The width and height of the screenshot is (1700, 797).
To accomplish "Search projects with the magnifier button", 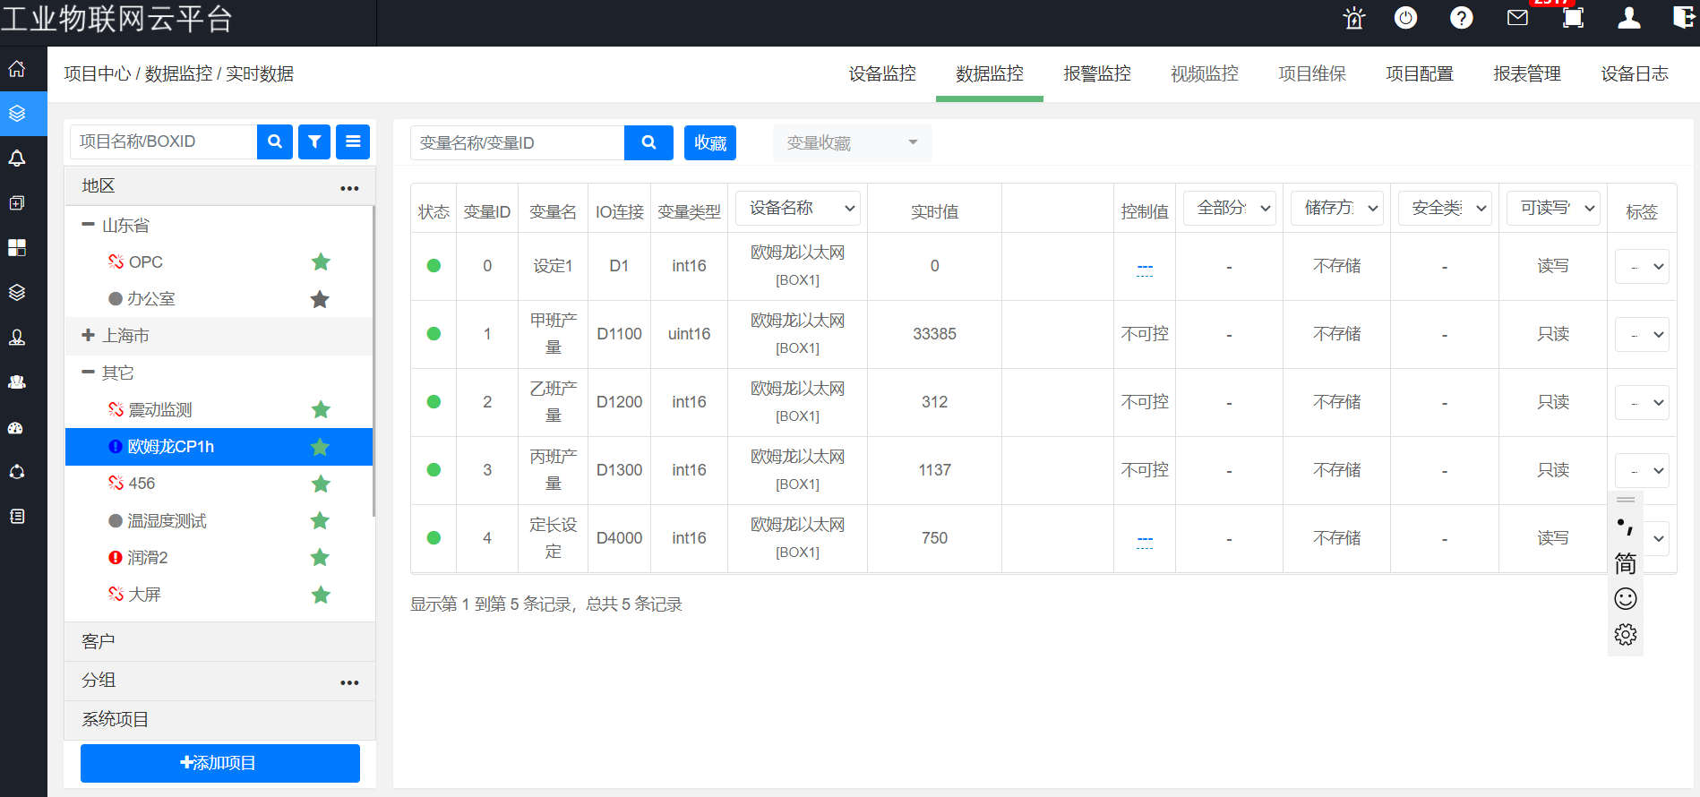I will click(275, 141).
